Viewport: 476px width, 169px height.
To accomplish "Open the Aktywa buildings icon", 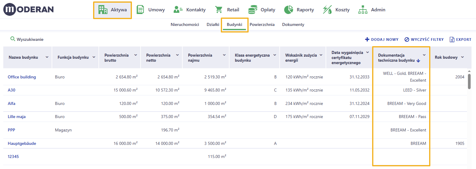I will coord(103,10).
